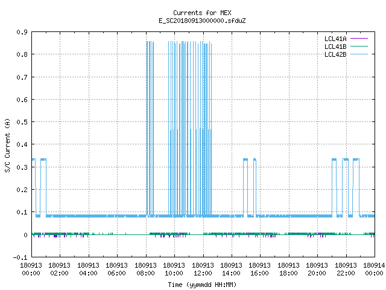
Task: Click the purple LCL41A legend line sample
Action: pos(359,39)
